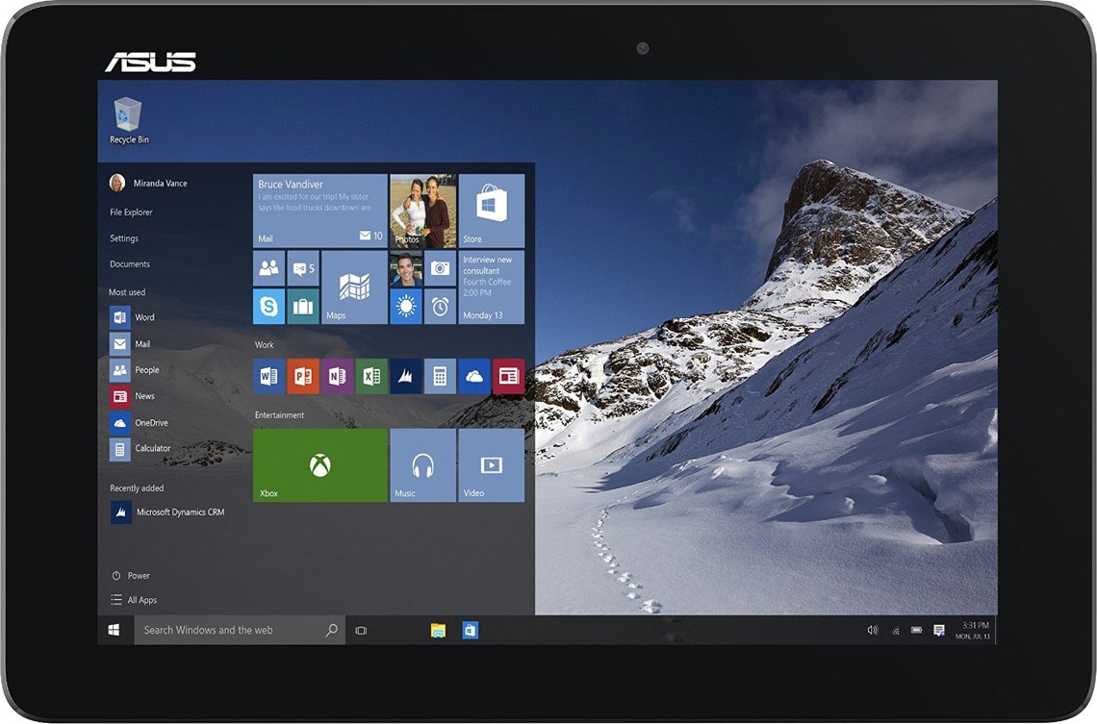Open the PowerPoint tile in Work group
The height and width of the screenshot is (724, 1097).
pos(302,376)
